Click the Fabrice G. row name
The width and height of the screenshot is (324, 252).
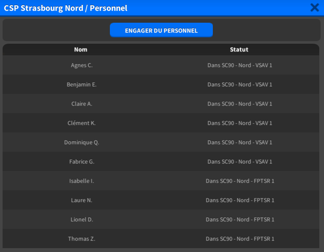[x=82, y=162]
